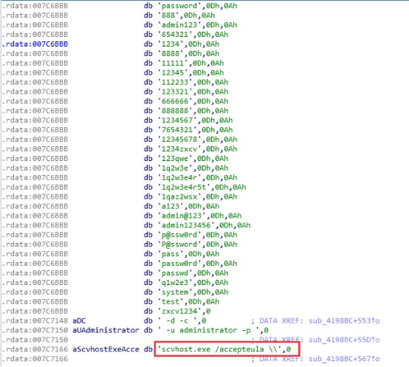Select the 'scvhost.exe /accepteula \\' string
Image resolution: width=409 pixels, height=367 pixels.
click(221, 349)
